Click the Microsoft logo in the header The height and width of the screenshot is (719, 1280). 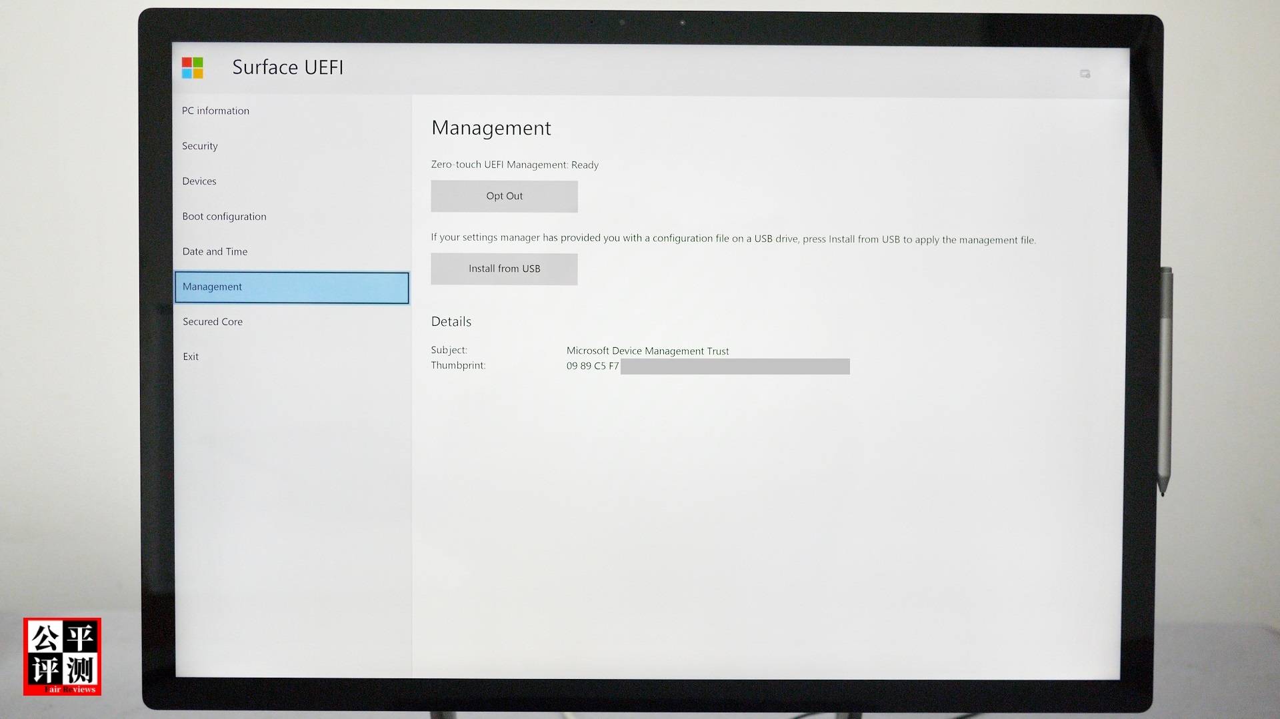coord(193,68)
